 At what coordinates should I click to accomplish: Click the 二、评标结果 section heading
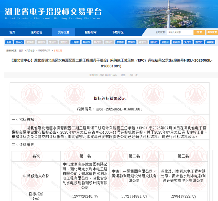point(23,145)
